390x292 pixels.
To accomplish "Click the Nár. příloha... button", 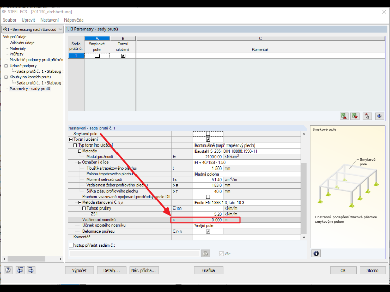I will point(144,270).
